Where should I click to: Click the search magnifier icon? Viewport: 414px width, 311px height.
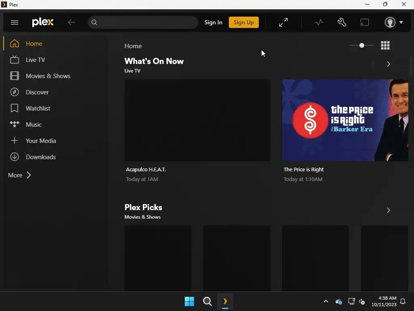pyautogui.click(x=94, y=23)
